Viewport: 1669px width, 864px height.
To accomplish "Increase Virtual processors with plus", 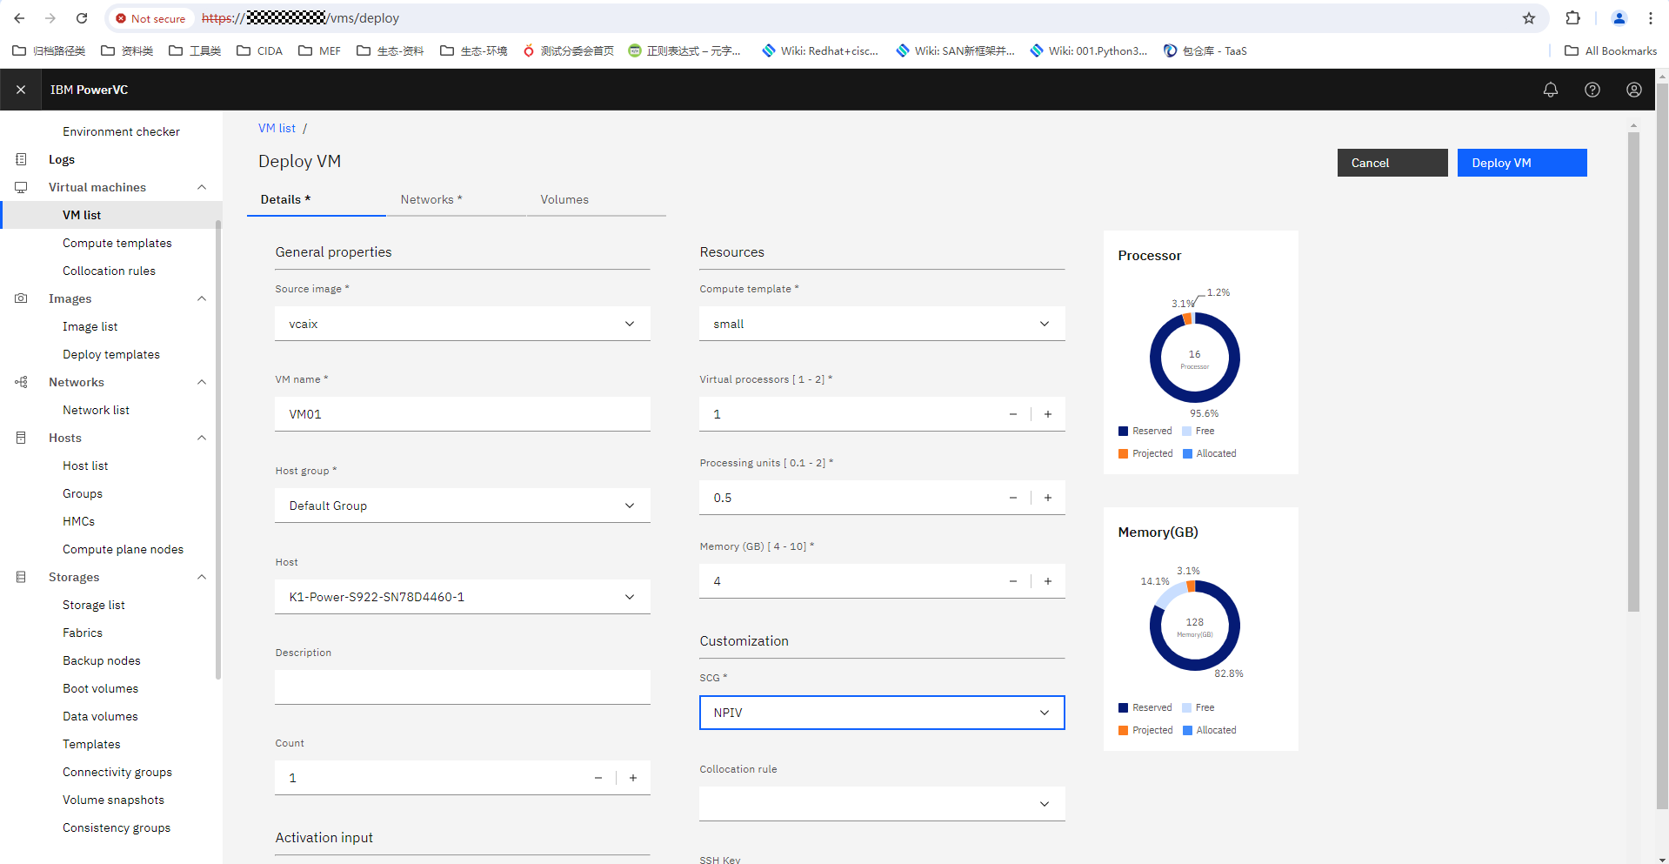I will pyautogui.click(x=1048, y=414).
